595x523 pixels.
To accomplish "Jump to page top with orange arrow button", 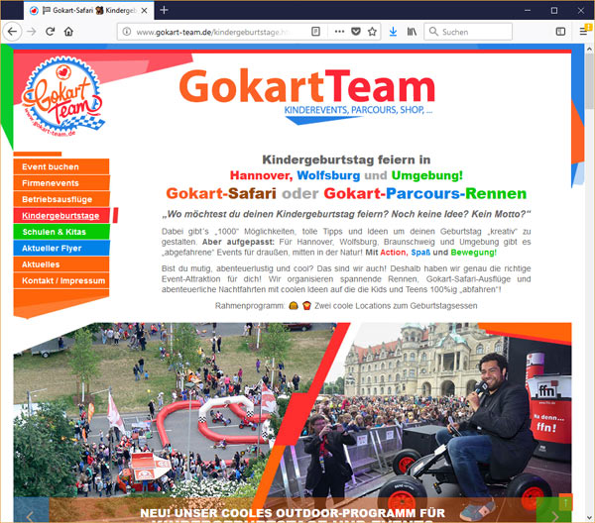I will [565, 503].
